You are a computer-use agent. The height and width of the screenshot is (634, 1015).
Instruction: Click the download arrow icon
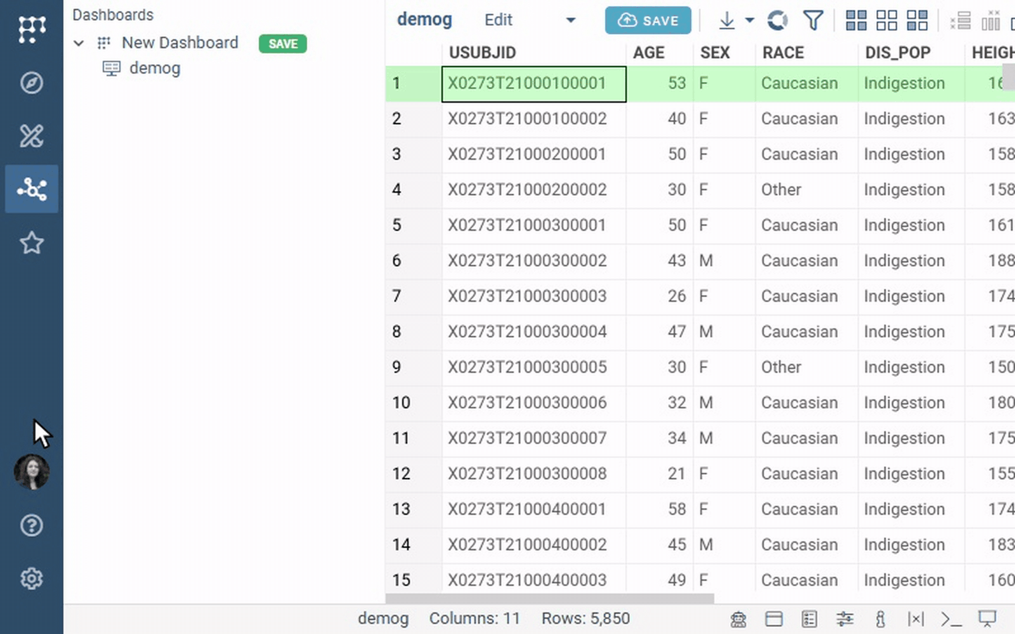(727, 20)
